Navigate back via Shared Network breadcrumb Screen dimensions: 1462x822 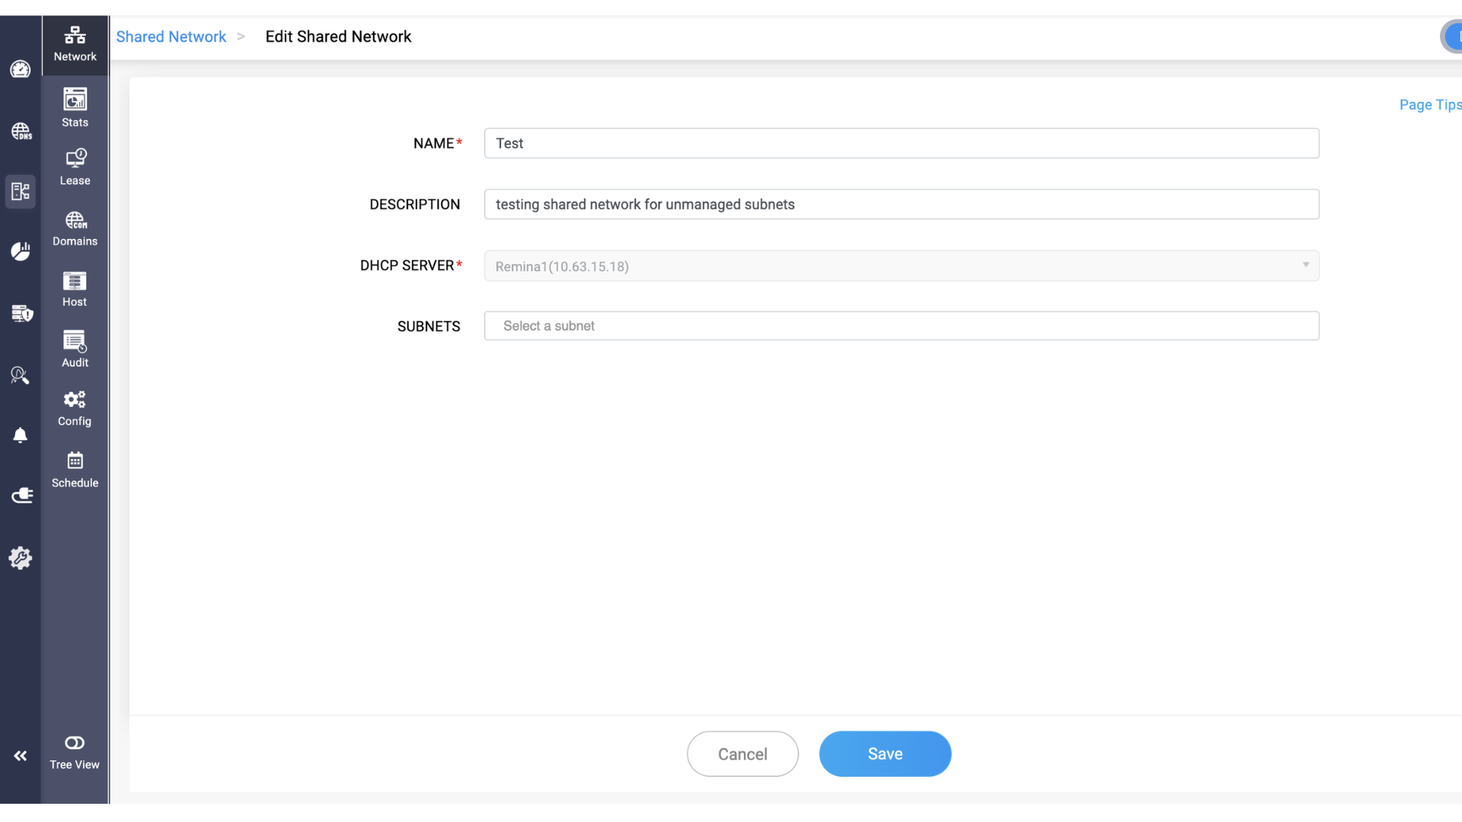point(171,37)
